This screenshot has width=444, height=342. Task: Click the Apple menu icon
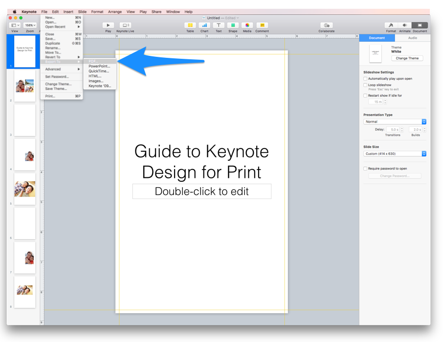[15, 12]
